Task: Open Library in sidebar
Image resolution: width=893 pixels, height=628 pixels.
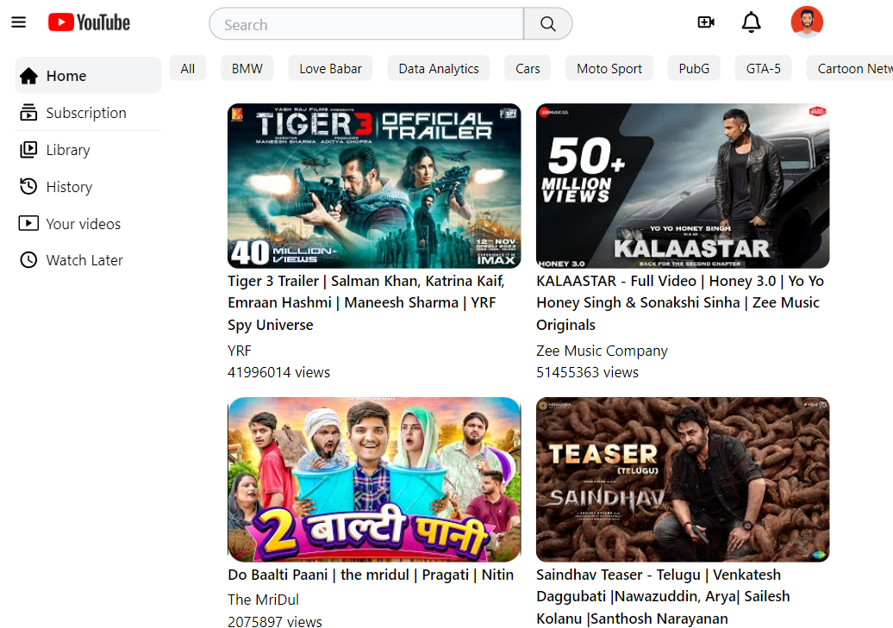Action: [88, 150]
